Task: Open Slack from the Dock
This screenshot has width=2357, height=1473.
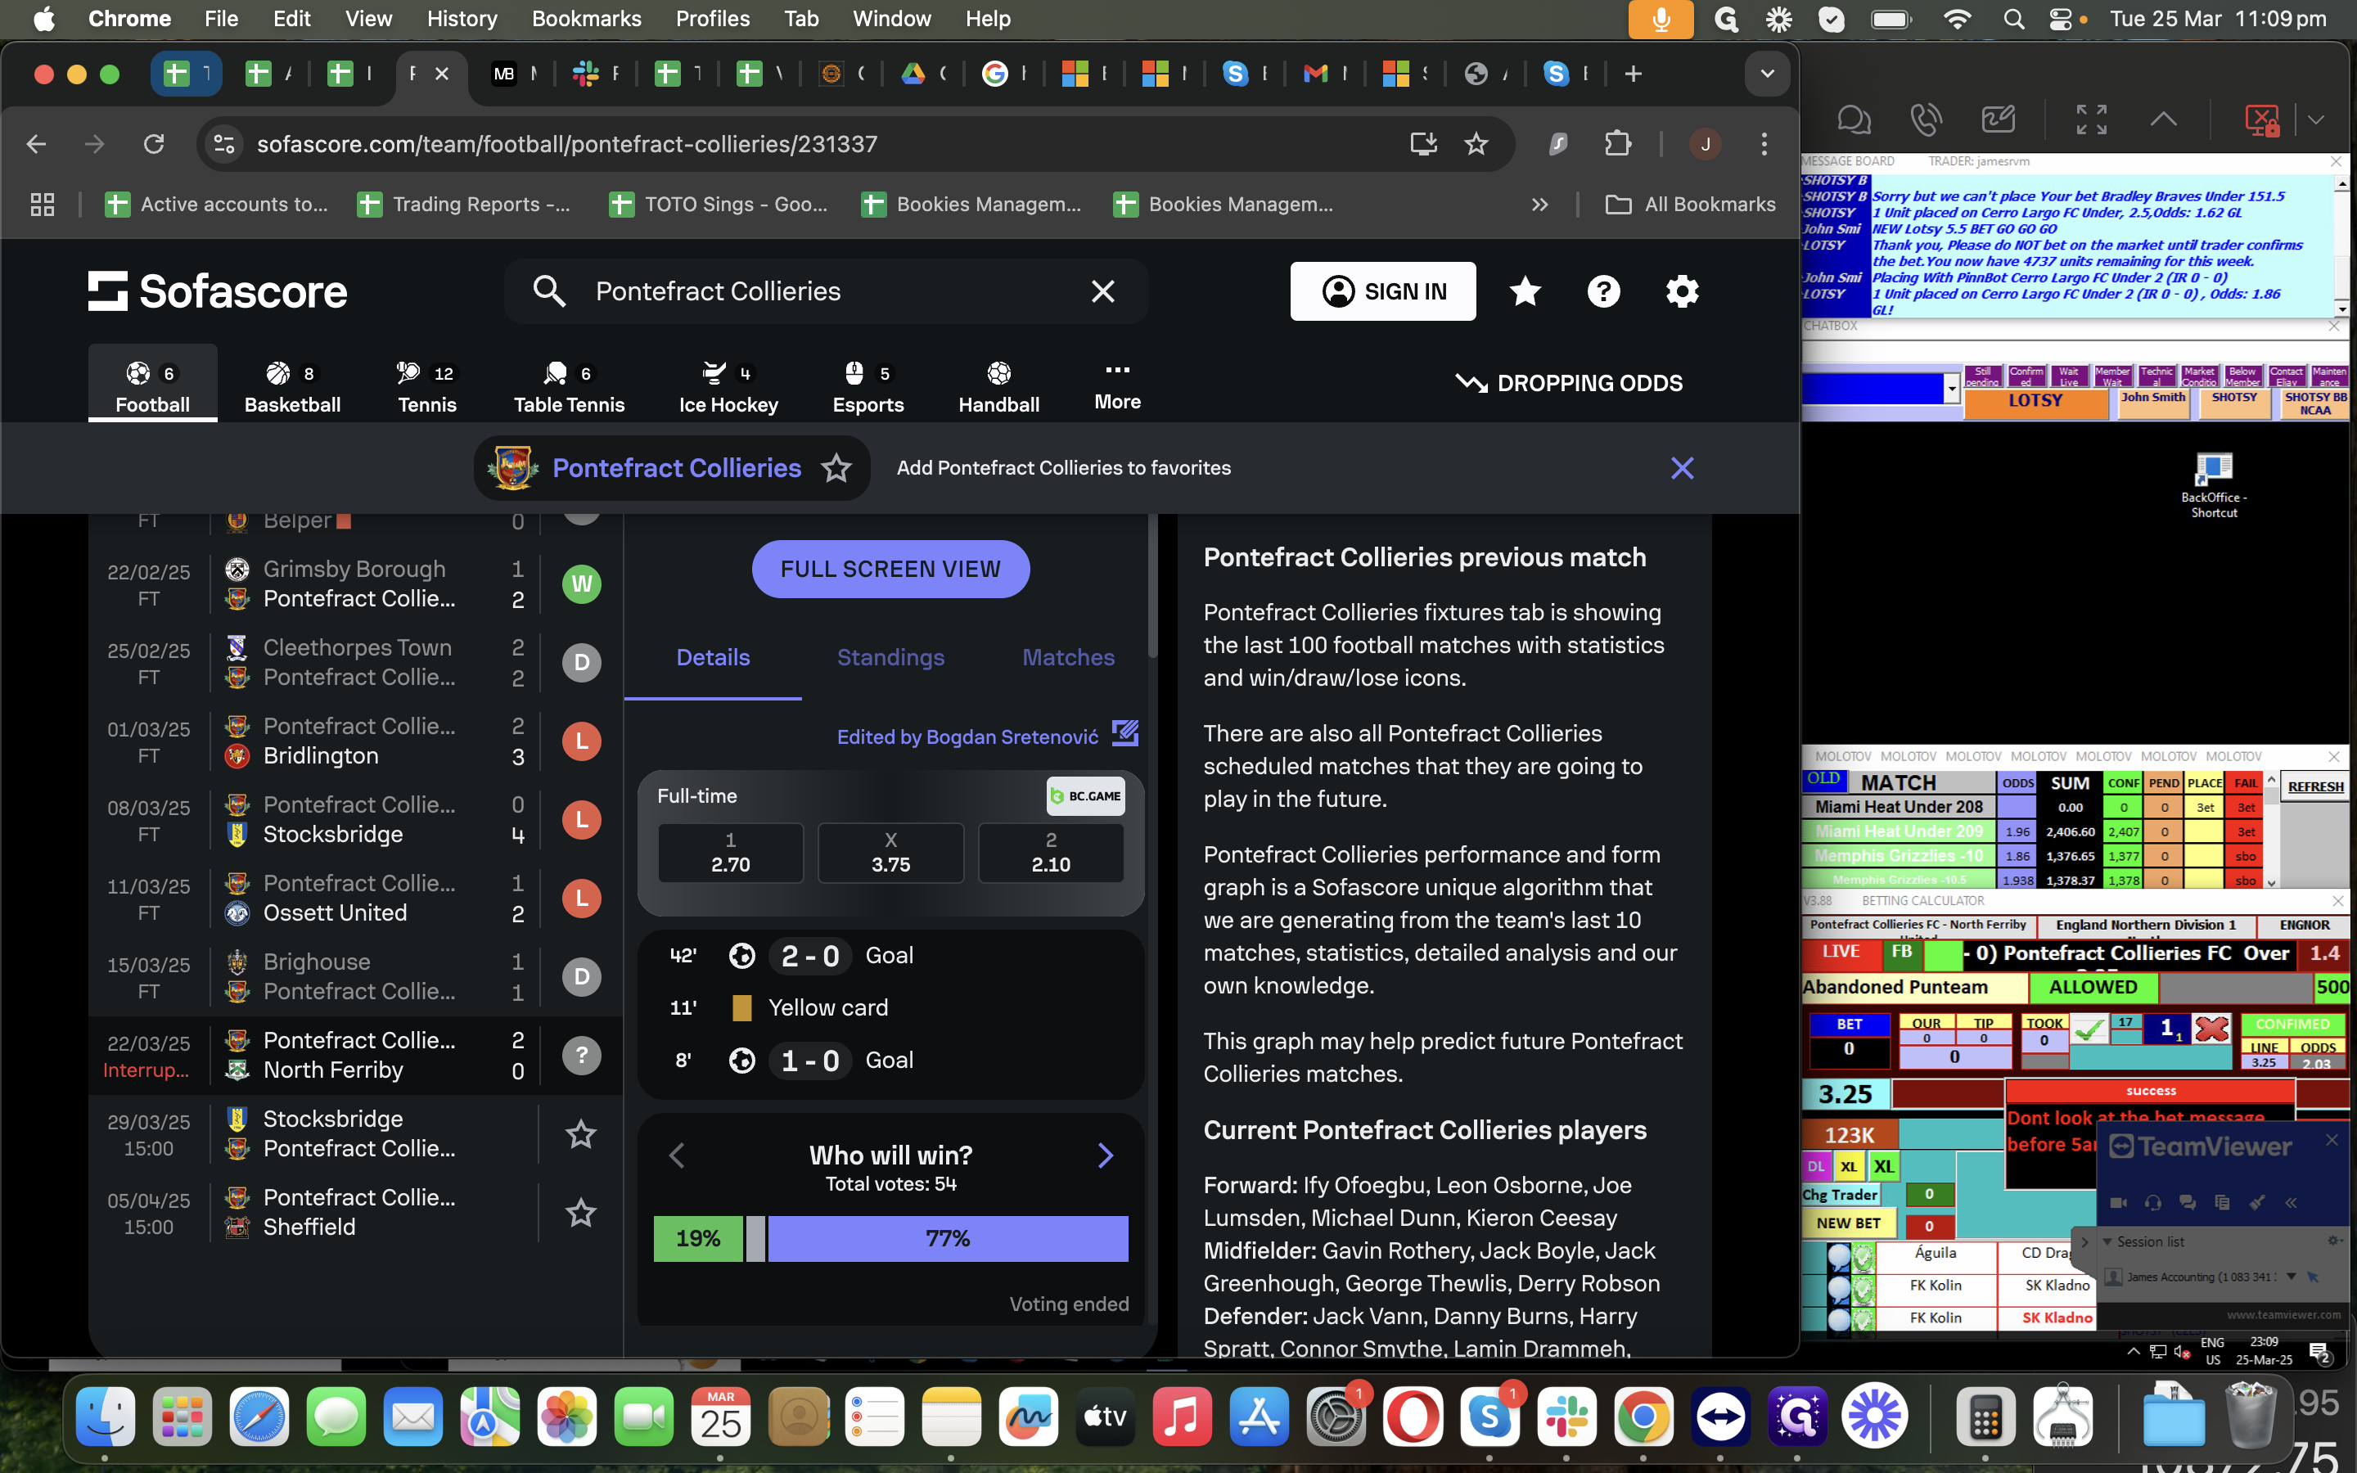Action: (x=1566, y=1416)
